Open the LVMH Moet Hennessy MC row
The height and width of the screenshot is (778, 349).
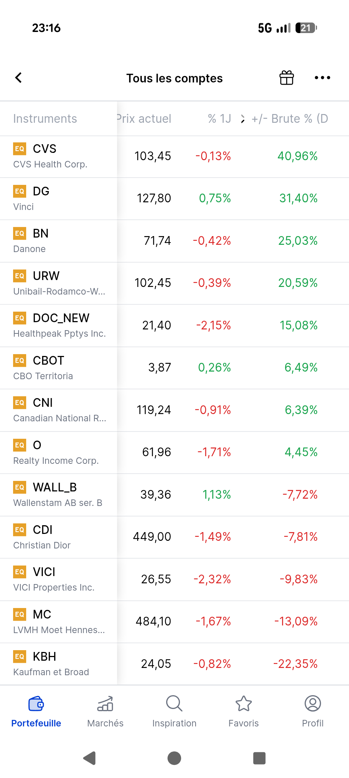click(x=174, y=622)
